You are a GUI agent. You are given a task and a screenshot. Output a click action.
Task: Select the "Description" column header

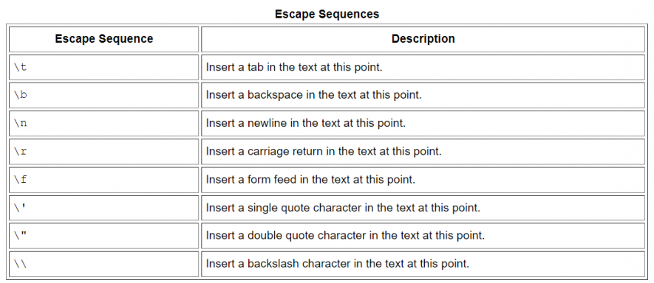[423, 39]
